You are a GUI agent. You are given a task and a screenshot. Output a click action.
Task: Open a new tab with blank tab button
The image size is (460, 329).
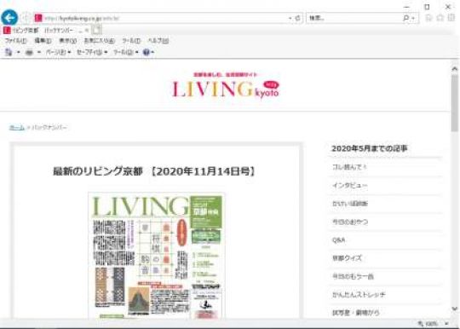[x=96, y=30]
